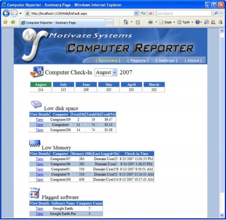This screenshot has height=220, width=226.
Task: Click the IE back navigation arrow
Action: point(6,14)
